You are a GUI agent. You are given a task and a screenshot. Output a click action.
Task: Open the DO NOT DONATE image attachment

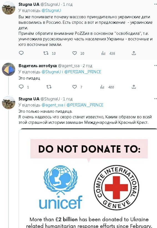pos(88,178)
